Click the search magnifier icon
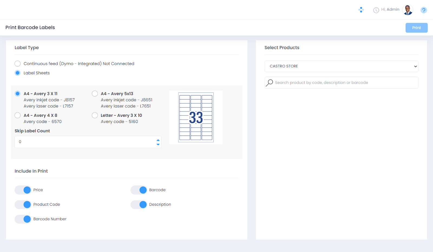Viewport: 433px width, 252px height. [x=270, y=83]
